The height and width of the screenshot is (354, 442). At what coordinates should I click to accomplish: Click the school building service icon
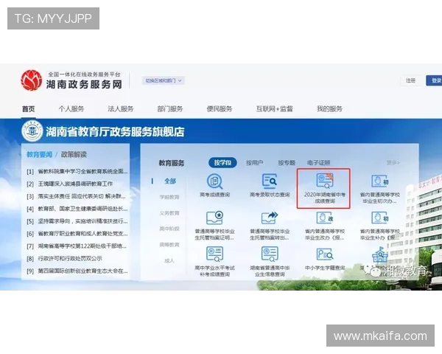(380, 255)
